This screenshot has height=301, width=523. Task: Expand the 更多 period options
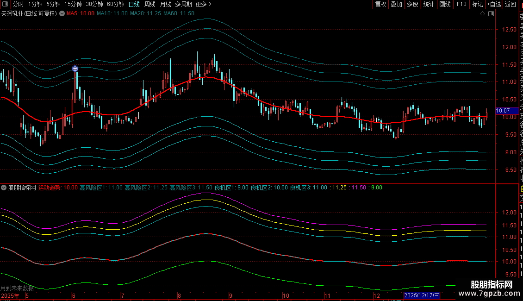click(x=203, y=4)
